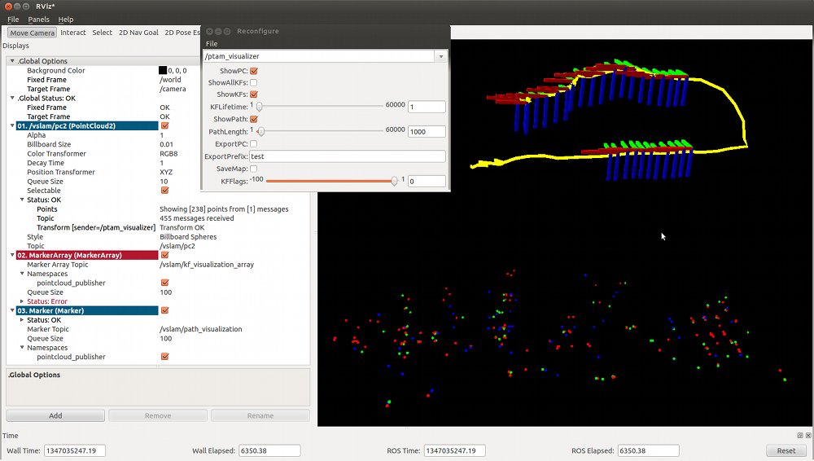Tick the SaveMap checkbox
This screenshot has width=814, height=461.
pyautogui.click(x=253, y=169)
